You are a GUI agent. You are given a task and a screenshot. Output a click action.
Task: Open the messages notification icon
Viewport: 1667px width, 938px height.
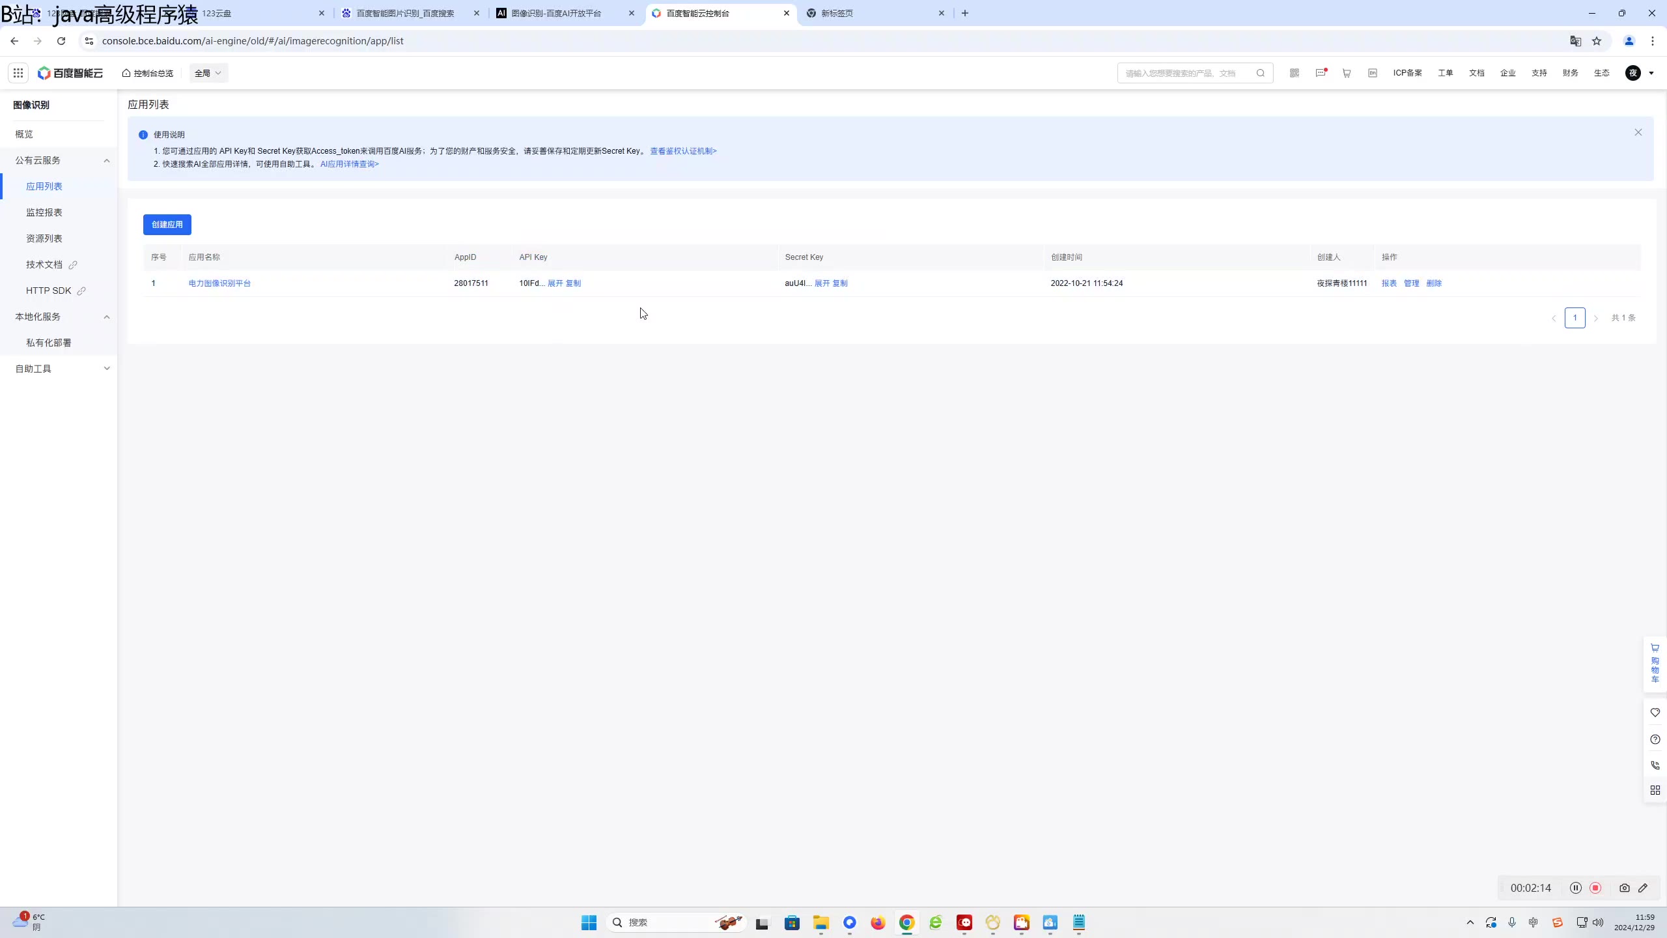point(1321,73)
